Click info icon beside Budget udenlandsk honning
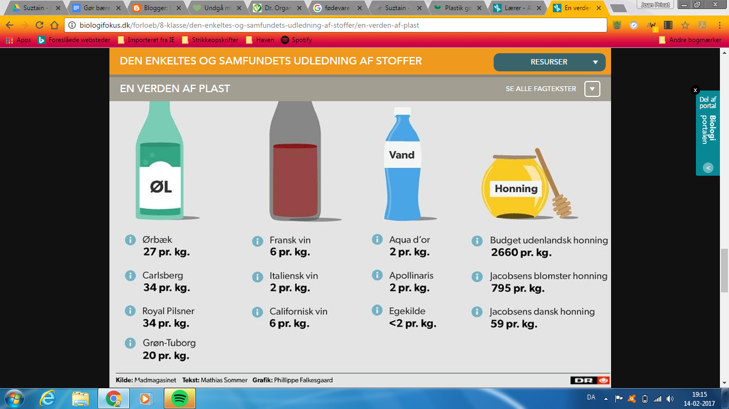 pyautogui.click(x=477, y=241)
